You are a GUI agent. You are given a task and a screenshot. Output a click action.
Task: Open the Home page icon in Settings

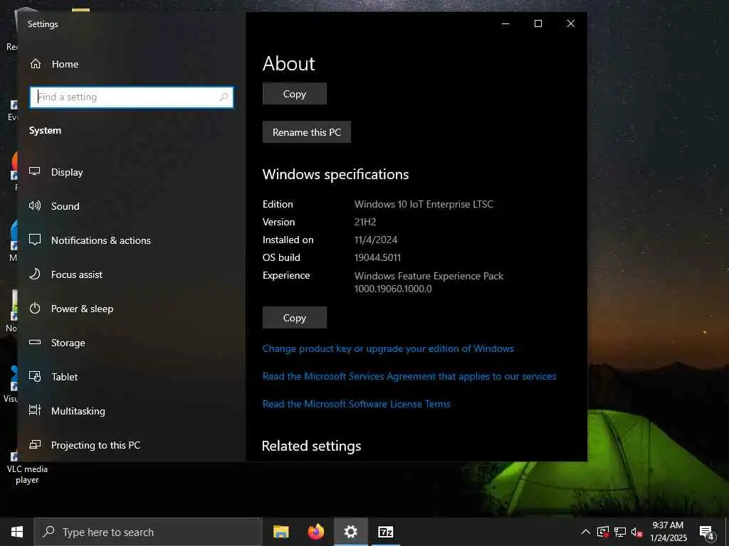click(x=36, y=64)
